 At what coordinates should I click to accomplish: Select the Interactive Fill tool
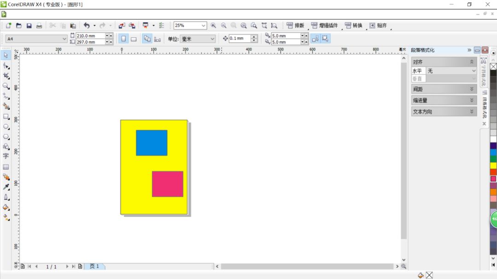pyautogui.click(x=6, y=217)
